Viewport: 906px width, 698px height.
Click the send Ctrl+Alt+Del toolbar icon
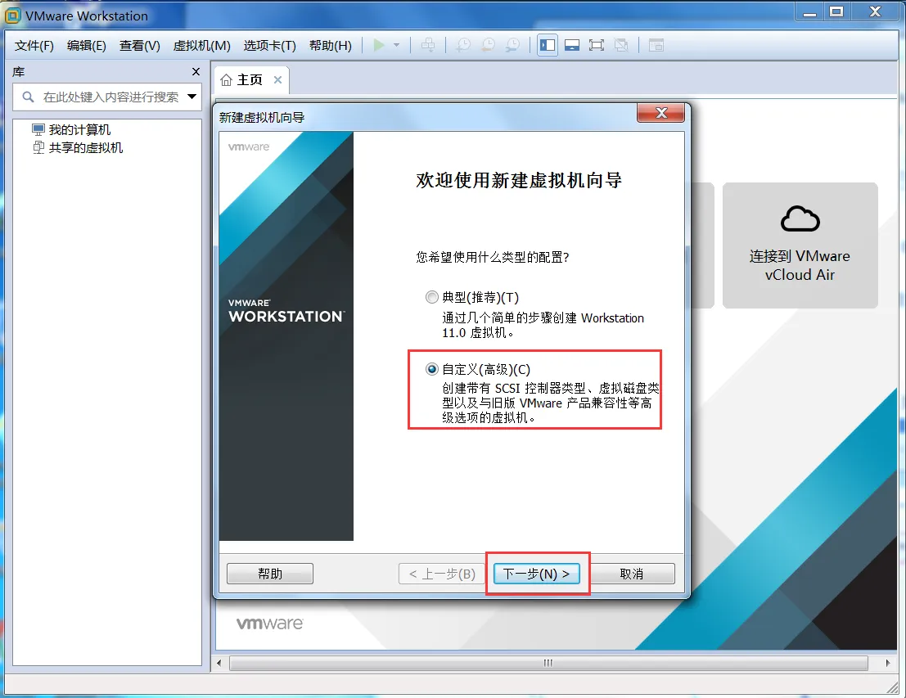click(428, 45)
